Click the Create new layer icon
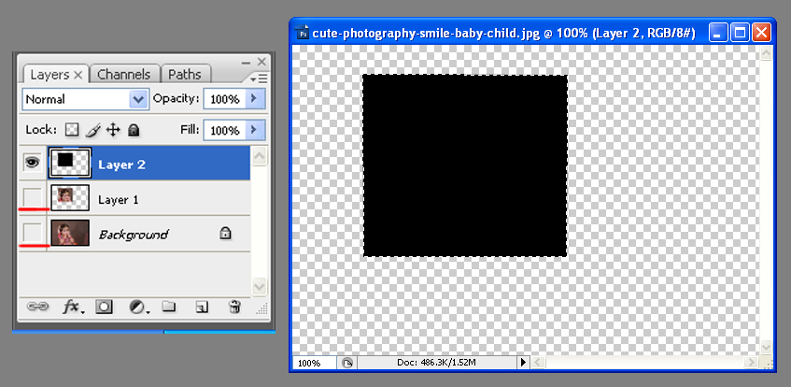 (x=201, y=306)
